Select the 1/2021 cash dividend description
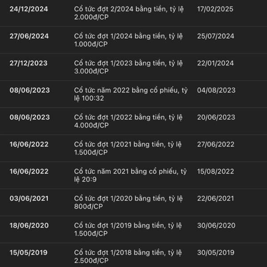The width and height of the screenshot is (267, 267). point(128,149)
